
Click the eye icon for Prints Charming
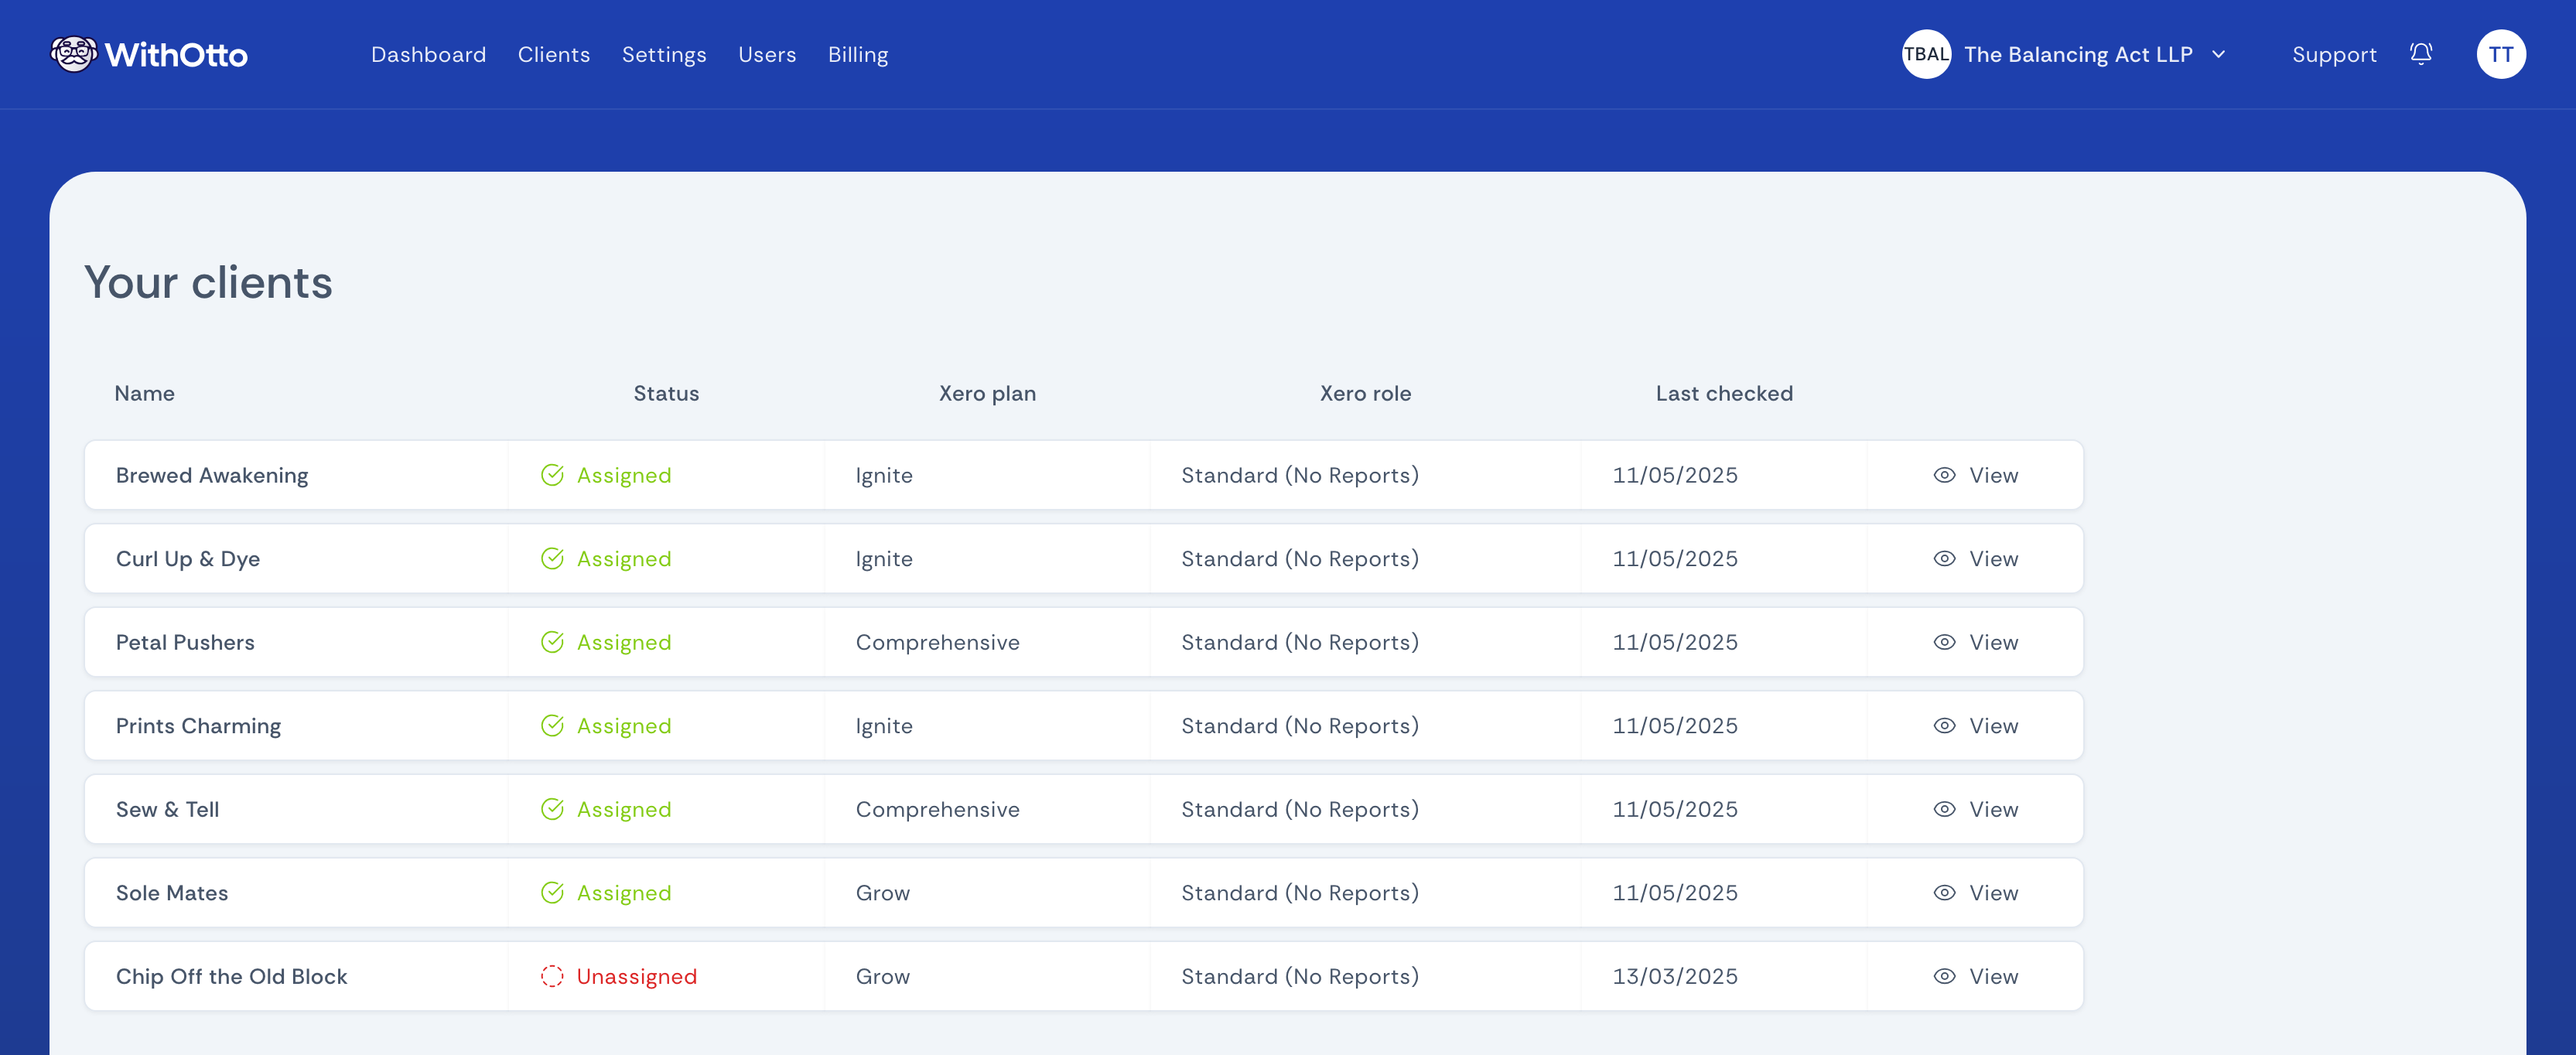[1943, 726]
